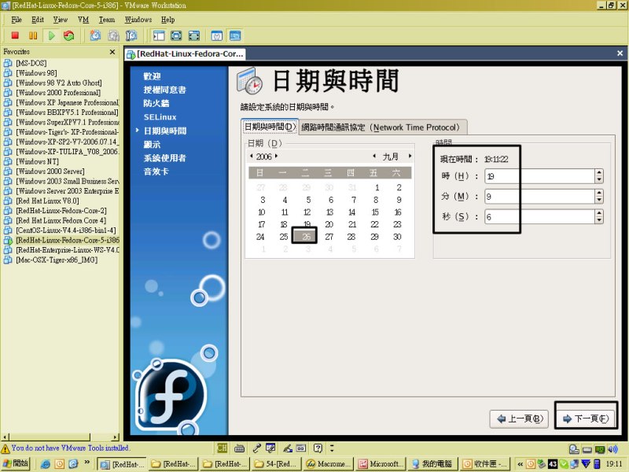Click the Favorites horizontal scrollbar
The width and height of the screenshot is (629, 472).
tap(61, 437)
